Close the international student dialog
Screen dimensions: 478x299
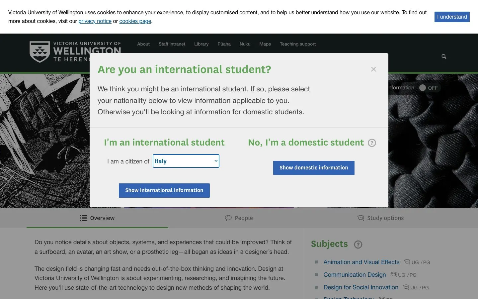click(x=373, y=69)
